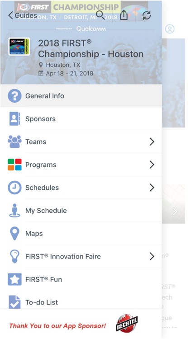Go back to Guides
The image size is (191, 339).
[23, 15]
